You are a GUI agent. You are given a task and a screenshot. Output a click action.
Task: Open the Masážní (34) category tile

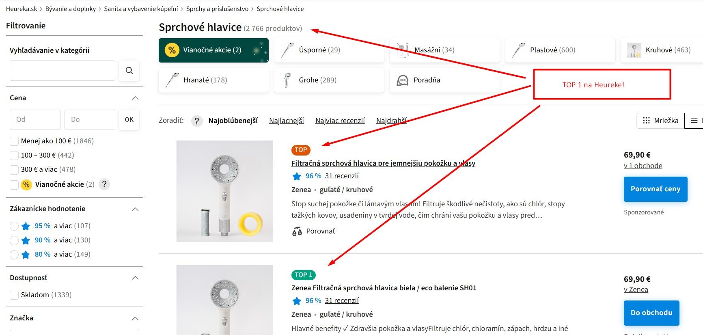(444, 50)
